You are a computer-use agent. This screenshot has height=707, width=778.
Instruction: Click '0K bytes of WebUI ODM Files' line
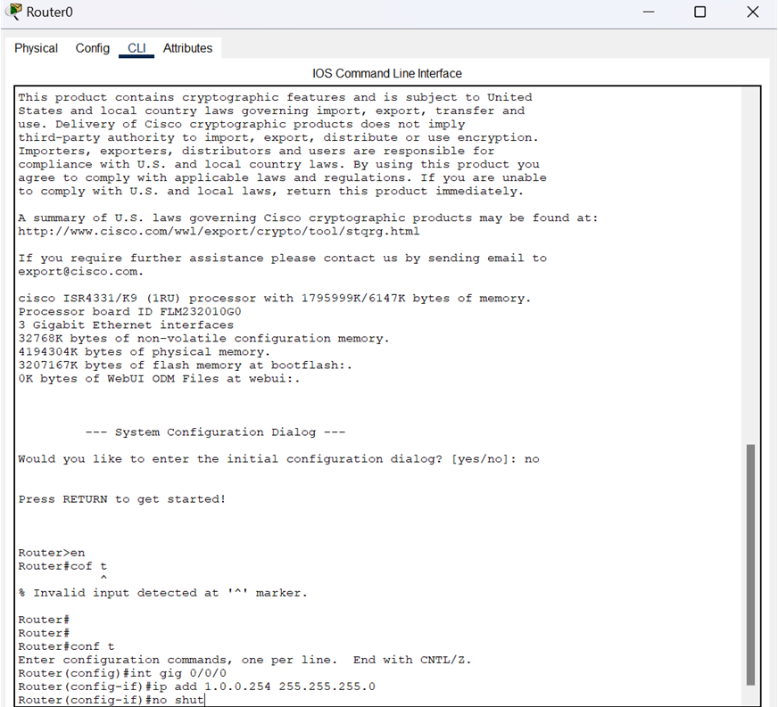pyautogui.click(x=160, y=378)
